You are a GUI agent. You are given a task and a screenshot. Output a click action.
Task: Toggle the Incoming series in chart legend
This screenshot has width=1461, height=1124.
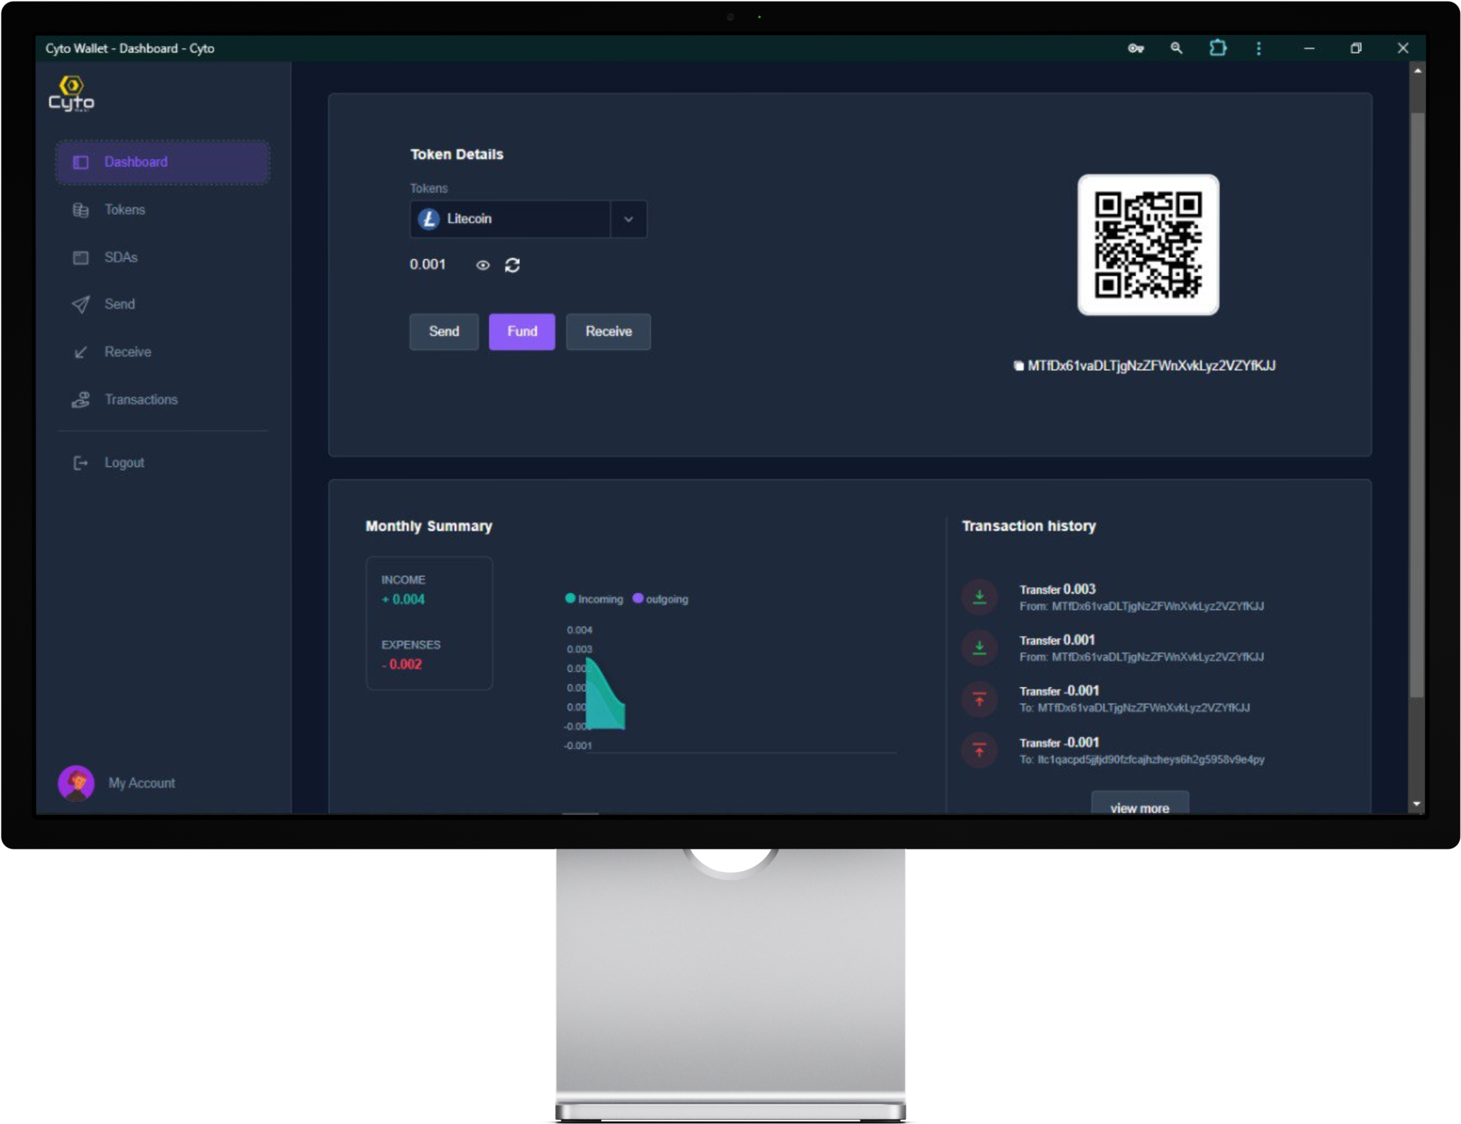[594, 599]
